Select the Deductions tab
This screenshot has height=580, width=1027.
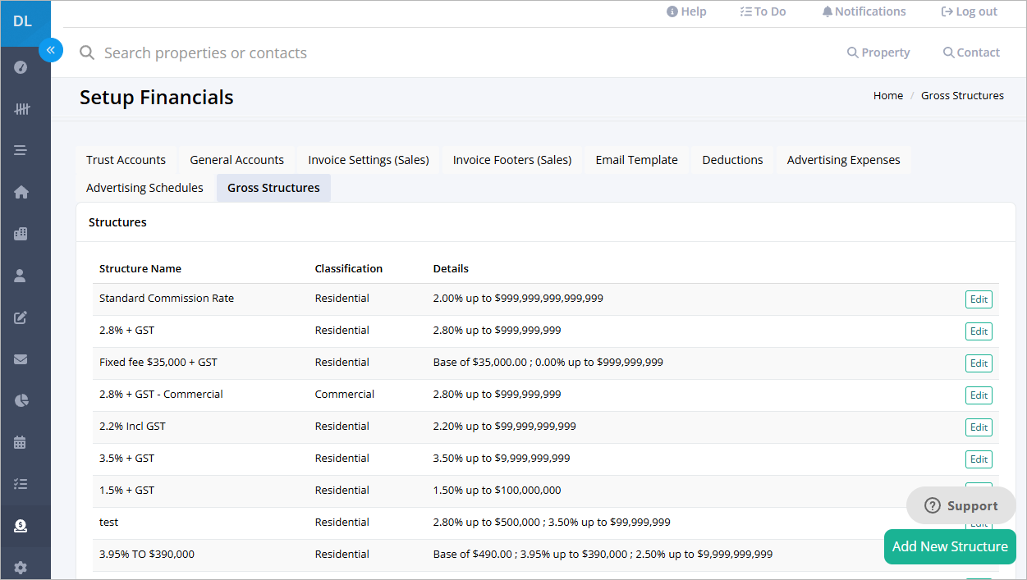click(732, 160)
